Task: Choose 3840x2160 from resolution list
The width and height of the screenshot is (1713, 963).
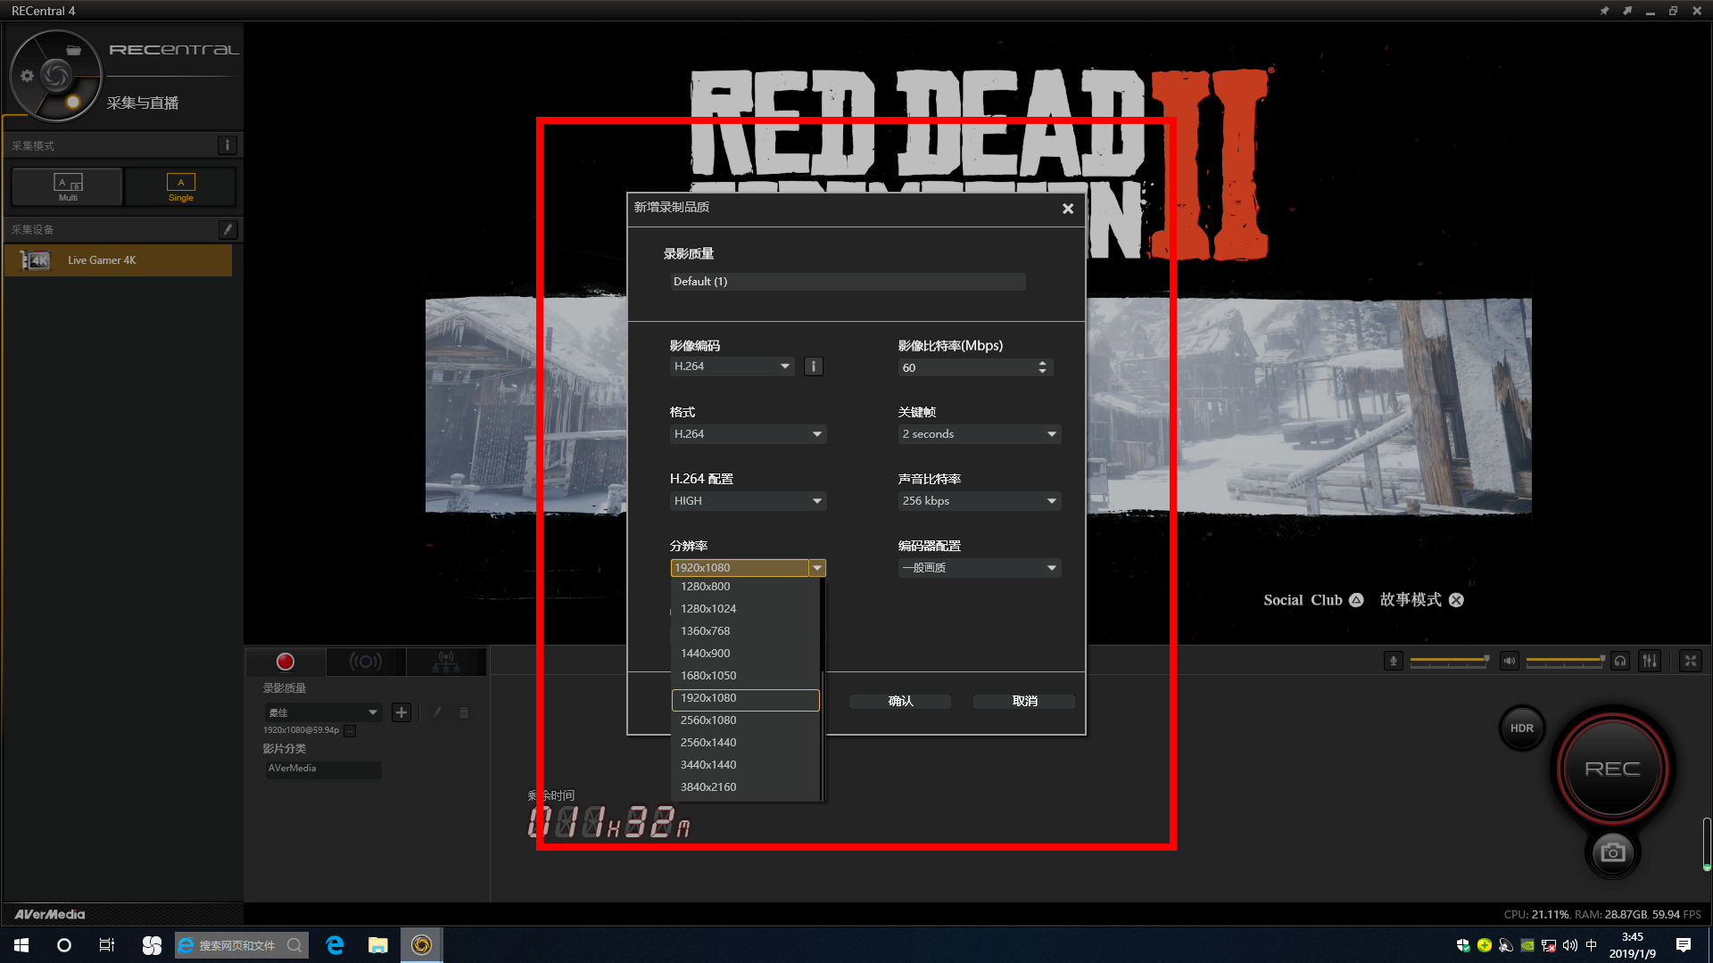Action: coord(708,787)
